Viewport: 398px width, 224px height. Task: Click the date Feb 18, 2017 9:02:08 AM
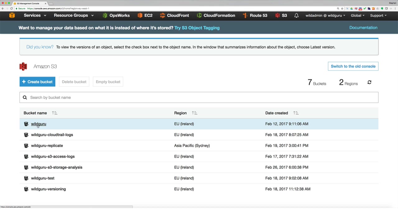point(287,178)
